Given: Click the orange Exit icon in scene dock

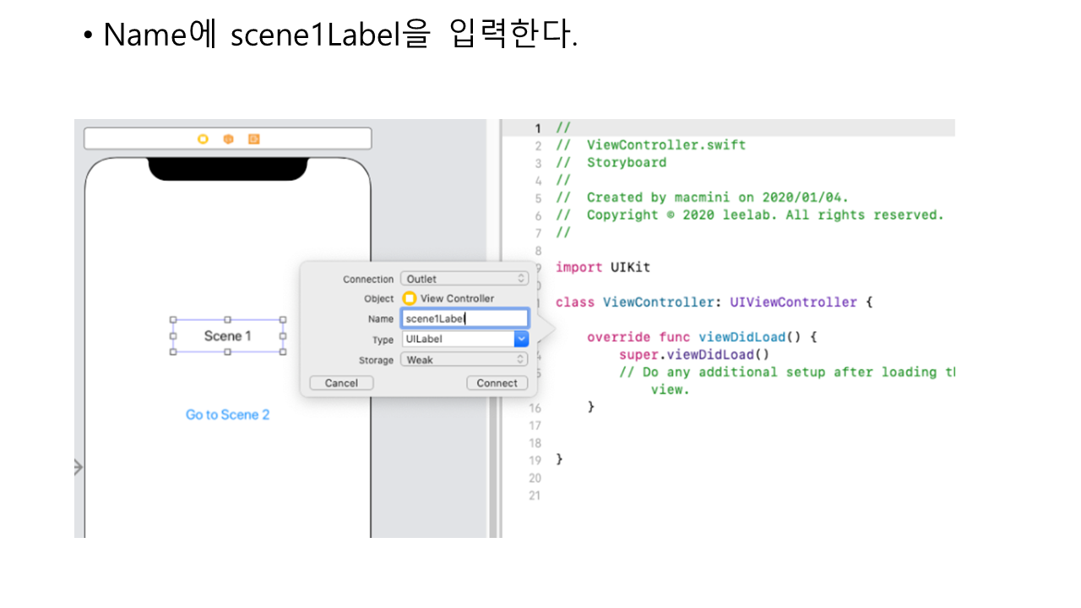Looking at the screenshot, I should (253, 139).
